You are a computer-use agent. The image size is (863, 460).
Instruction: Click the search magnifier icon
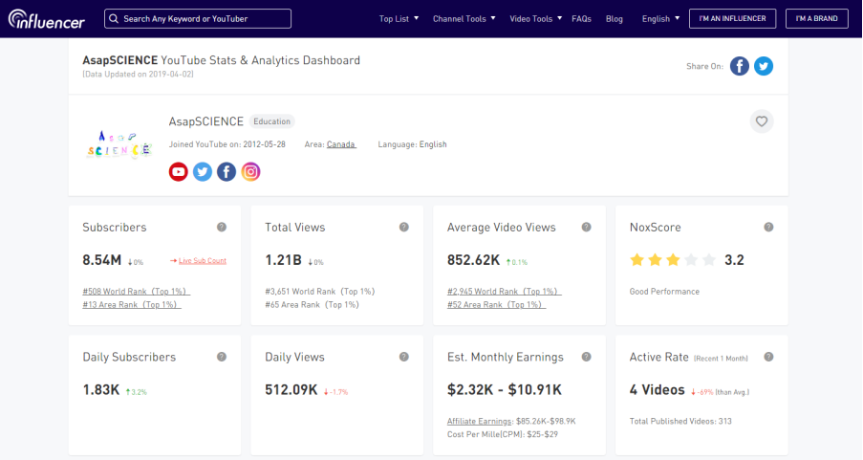(114, 19)
